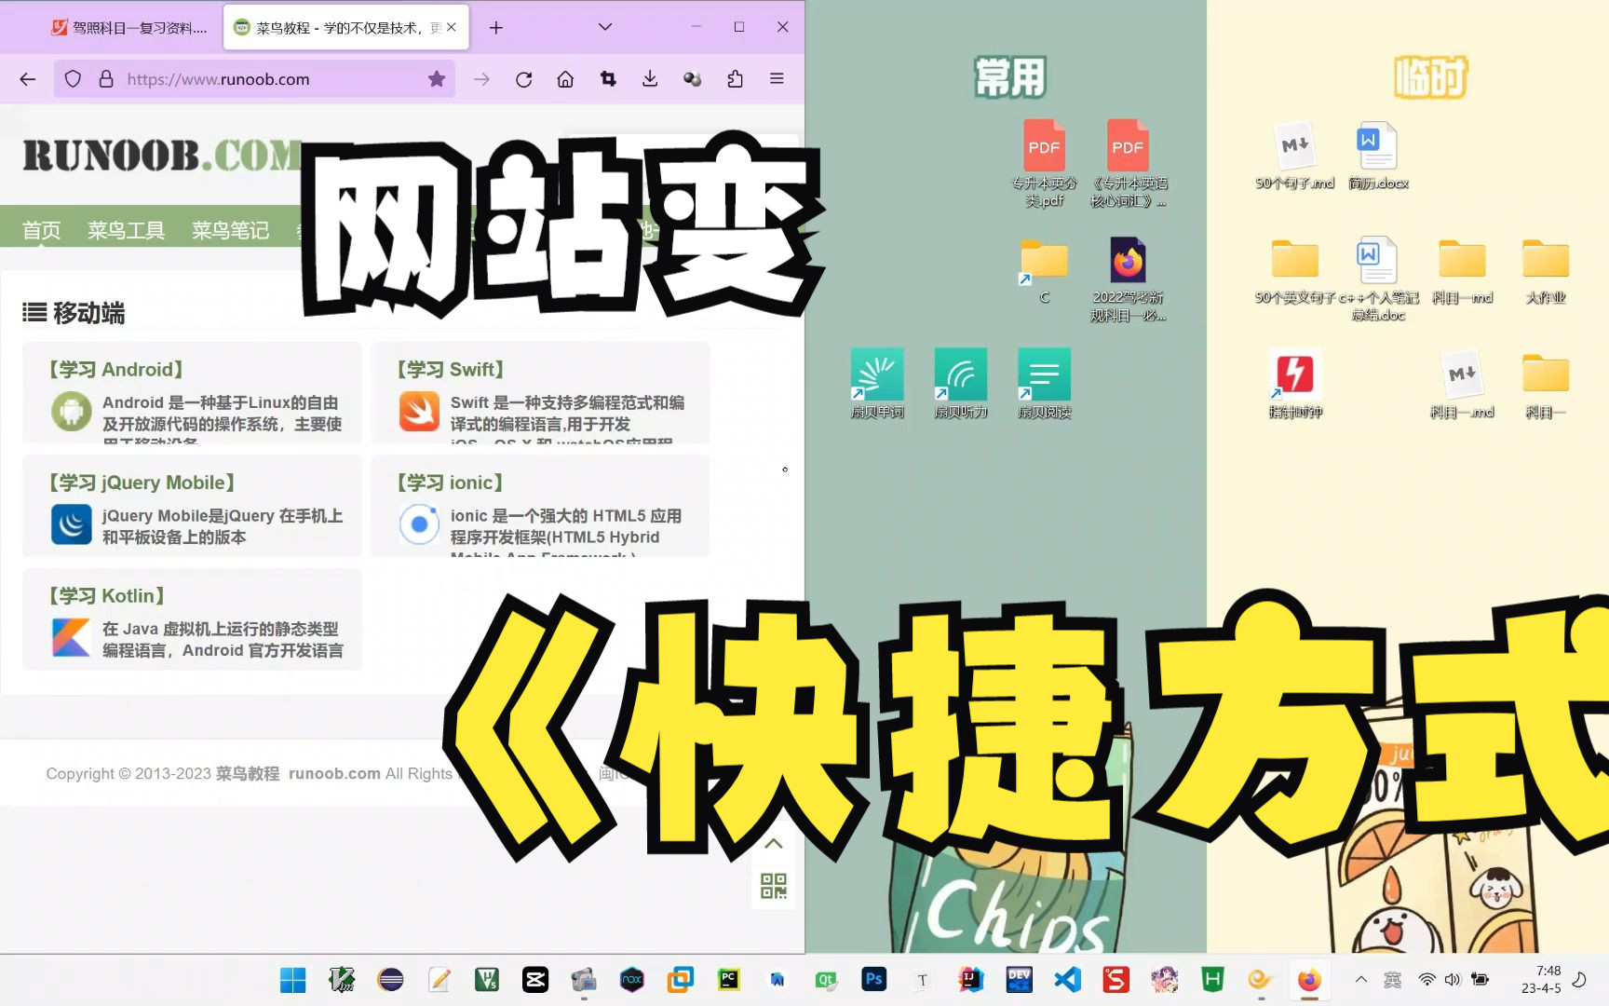Viewport: 1609px width, 1006px height.
Task: Select the 科目一 folder on desktop
Action: 1546,384
